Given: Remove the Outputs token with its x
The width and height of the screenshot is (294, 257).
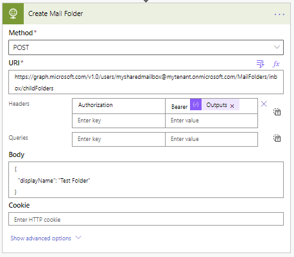Looking at the screenshot, I should (232, 106).
